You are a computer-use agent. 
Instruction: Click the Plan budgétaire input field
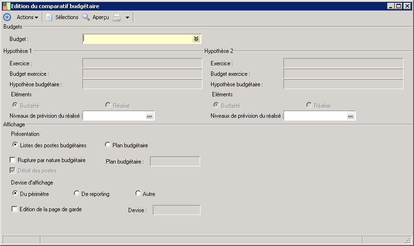click(x=175, y=162)
